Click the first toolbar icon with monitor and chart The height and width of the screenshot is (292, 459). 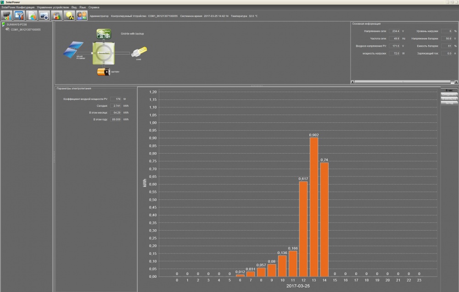pos(6,15)
